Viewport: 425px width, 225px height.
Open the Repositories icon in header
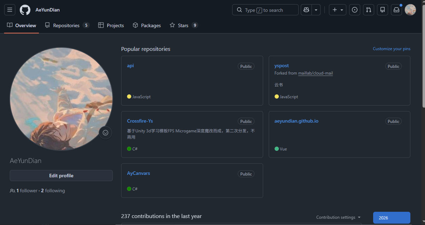pos(383,10)
